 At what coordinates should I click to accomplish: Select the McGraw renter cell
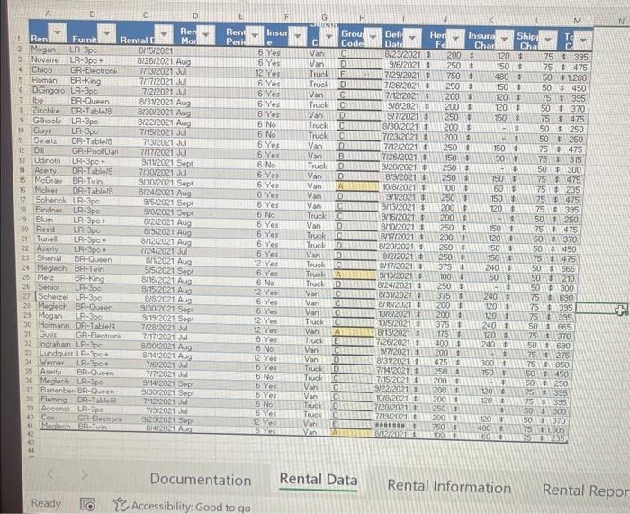click(53, 180)
